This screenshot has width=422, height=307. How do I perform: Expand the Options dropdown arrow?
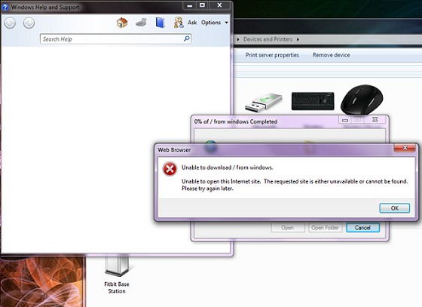(226, 23)
